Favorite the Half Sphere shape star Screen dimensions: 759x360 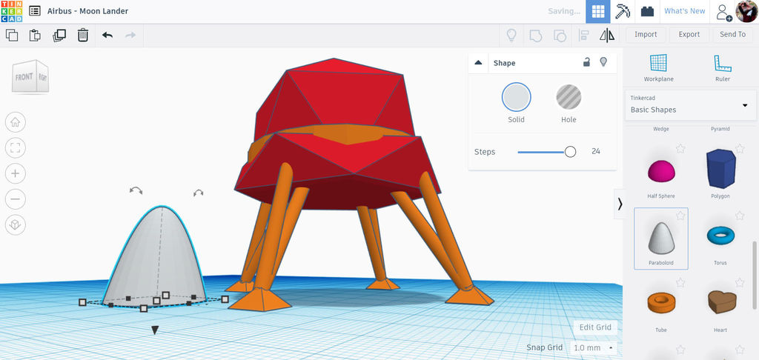pyautogui.click(x=680, y=149)
